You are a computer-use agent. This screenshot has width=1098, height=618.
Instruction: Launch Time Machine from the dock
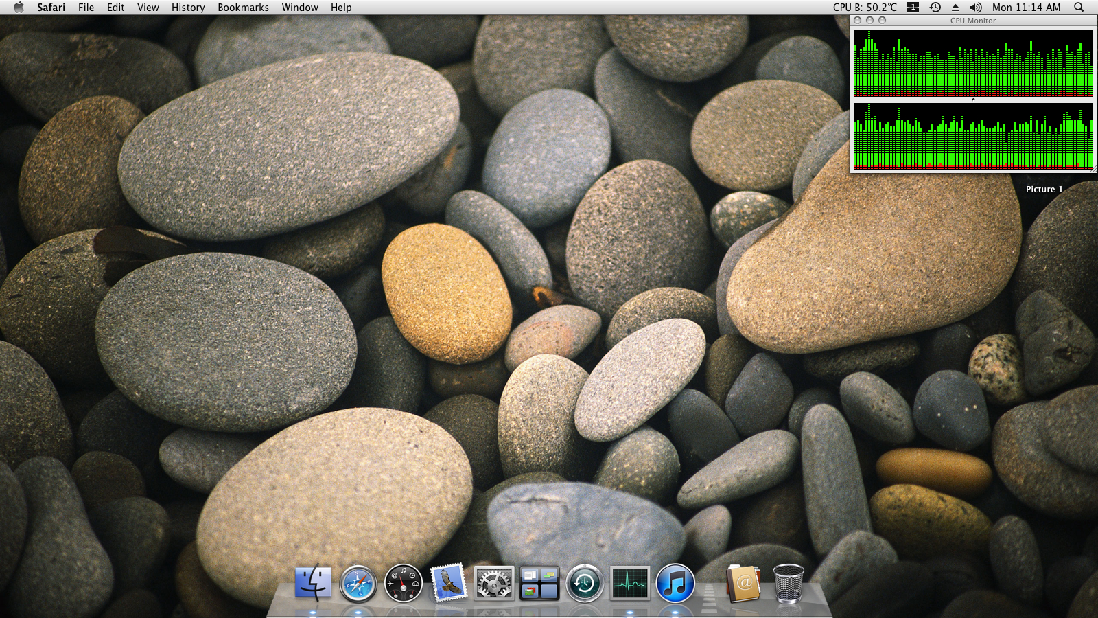click(x=585, y=584)
